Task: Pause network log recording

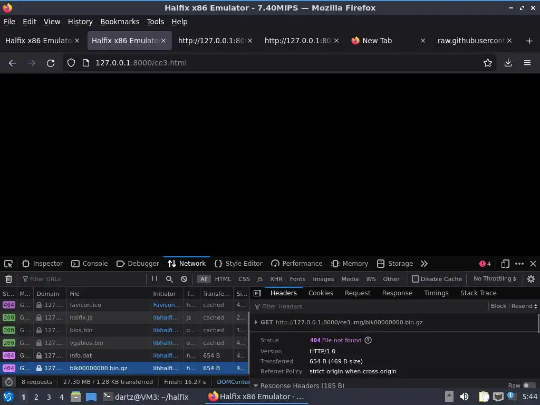Action: (x=155, y=279)
